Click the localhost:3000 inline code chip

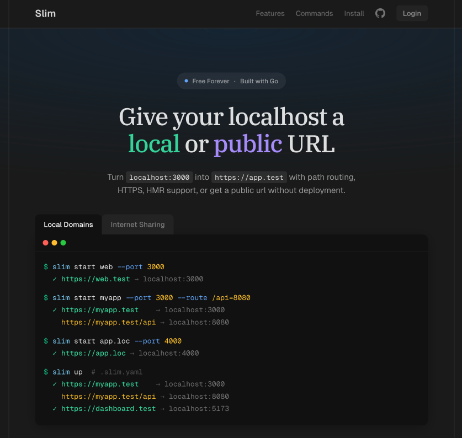159,177
